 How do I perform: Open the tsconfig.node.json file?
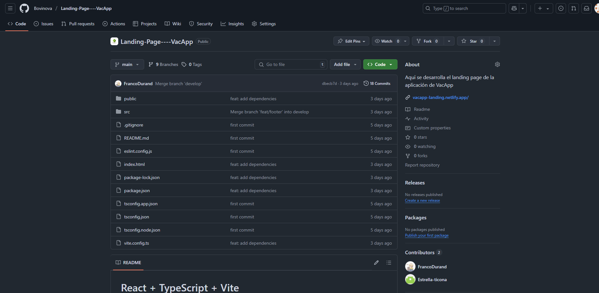click(142, 230)
